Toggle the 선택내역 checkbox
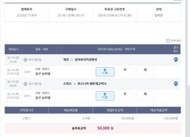 tap(168, 41)
